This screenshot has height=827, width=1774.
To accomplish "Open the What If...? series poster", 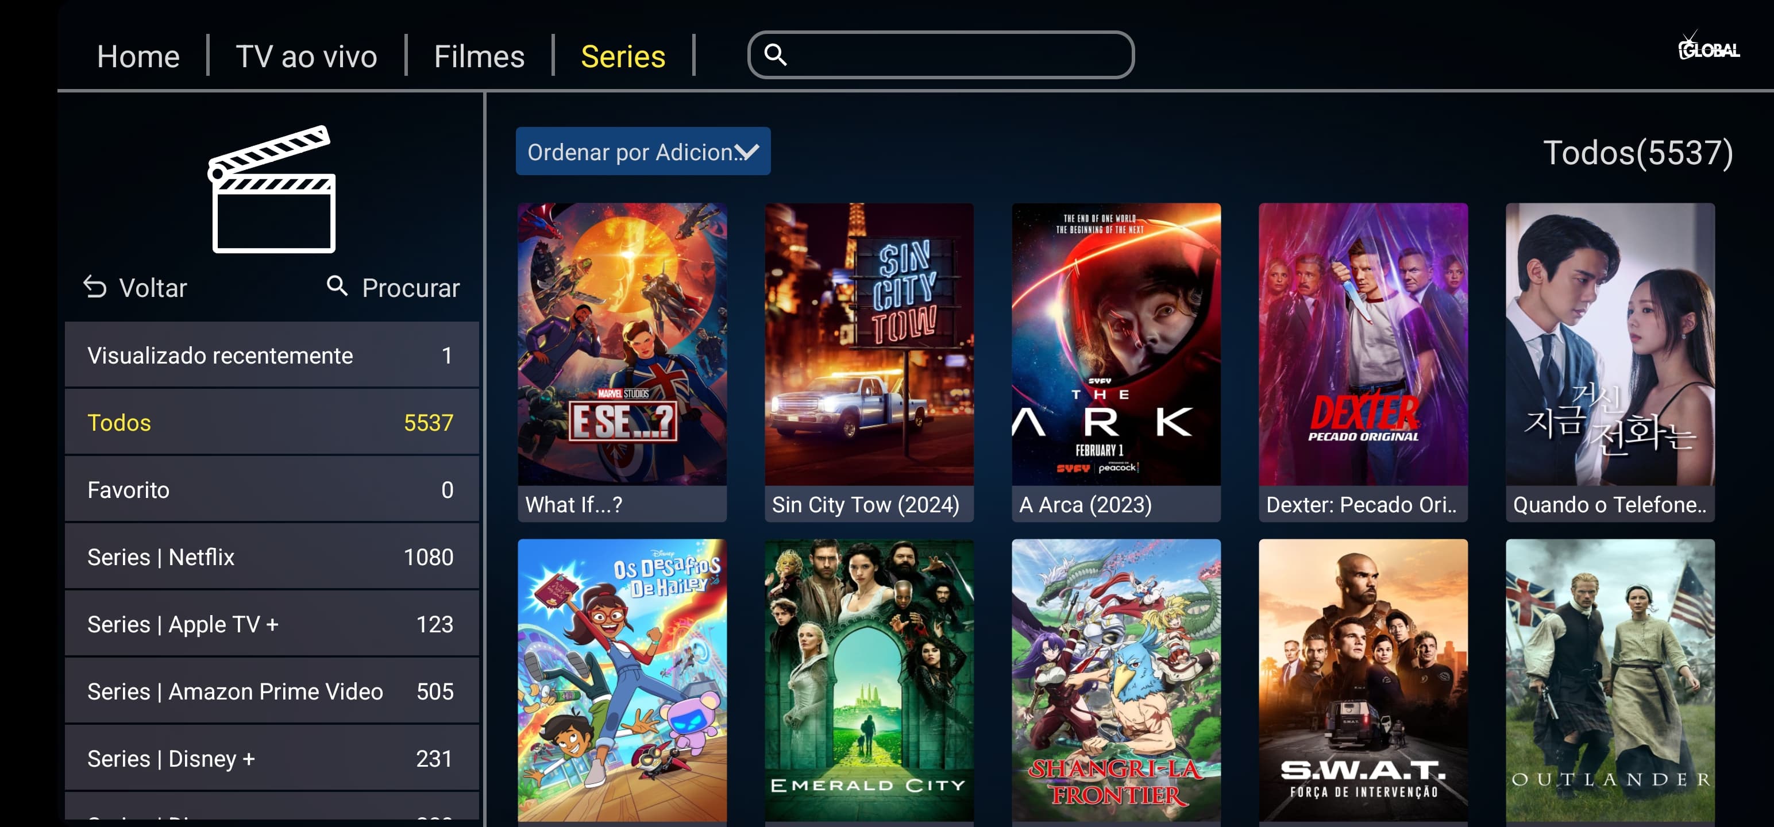I will tap(622, 361).
